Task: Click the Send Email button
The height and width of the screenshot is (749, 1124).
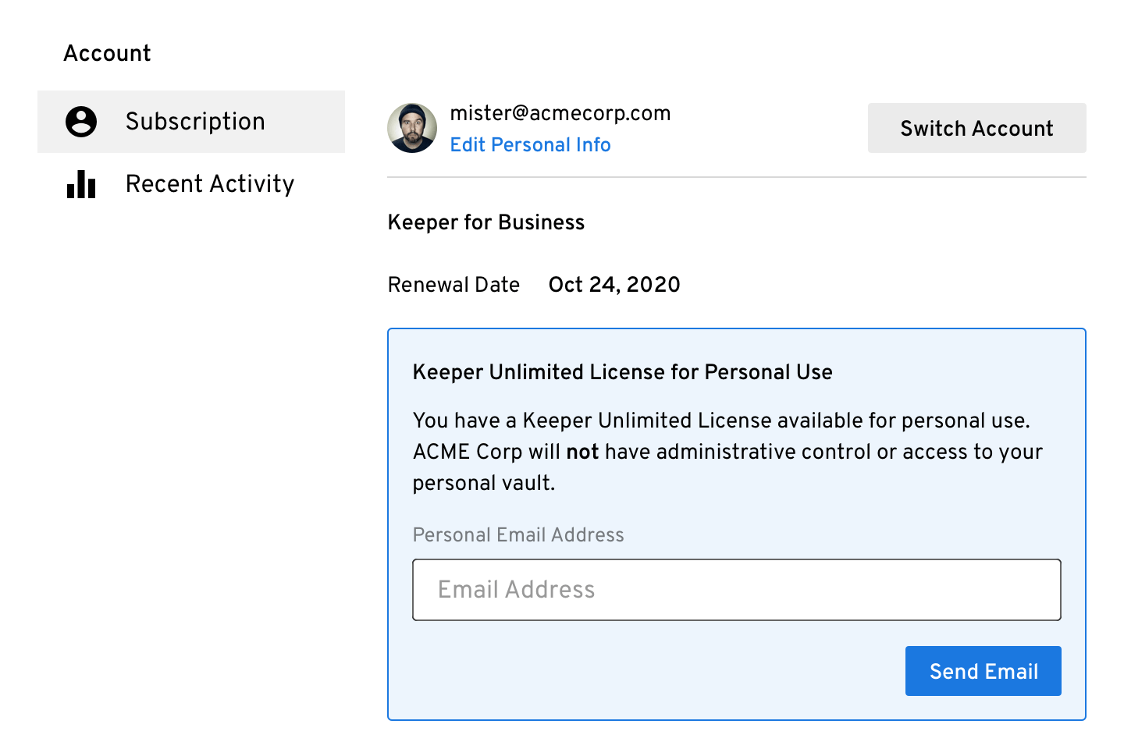Action: click(983, 670)
